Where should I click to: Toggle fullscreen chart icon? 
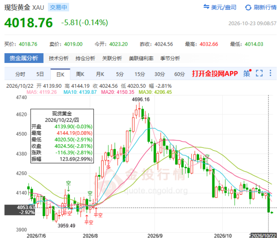point(259,73)
